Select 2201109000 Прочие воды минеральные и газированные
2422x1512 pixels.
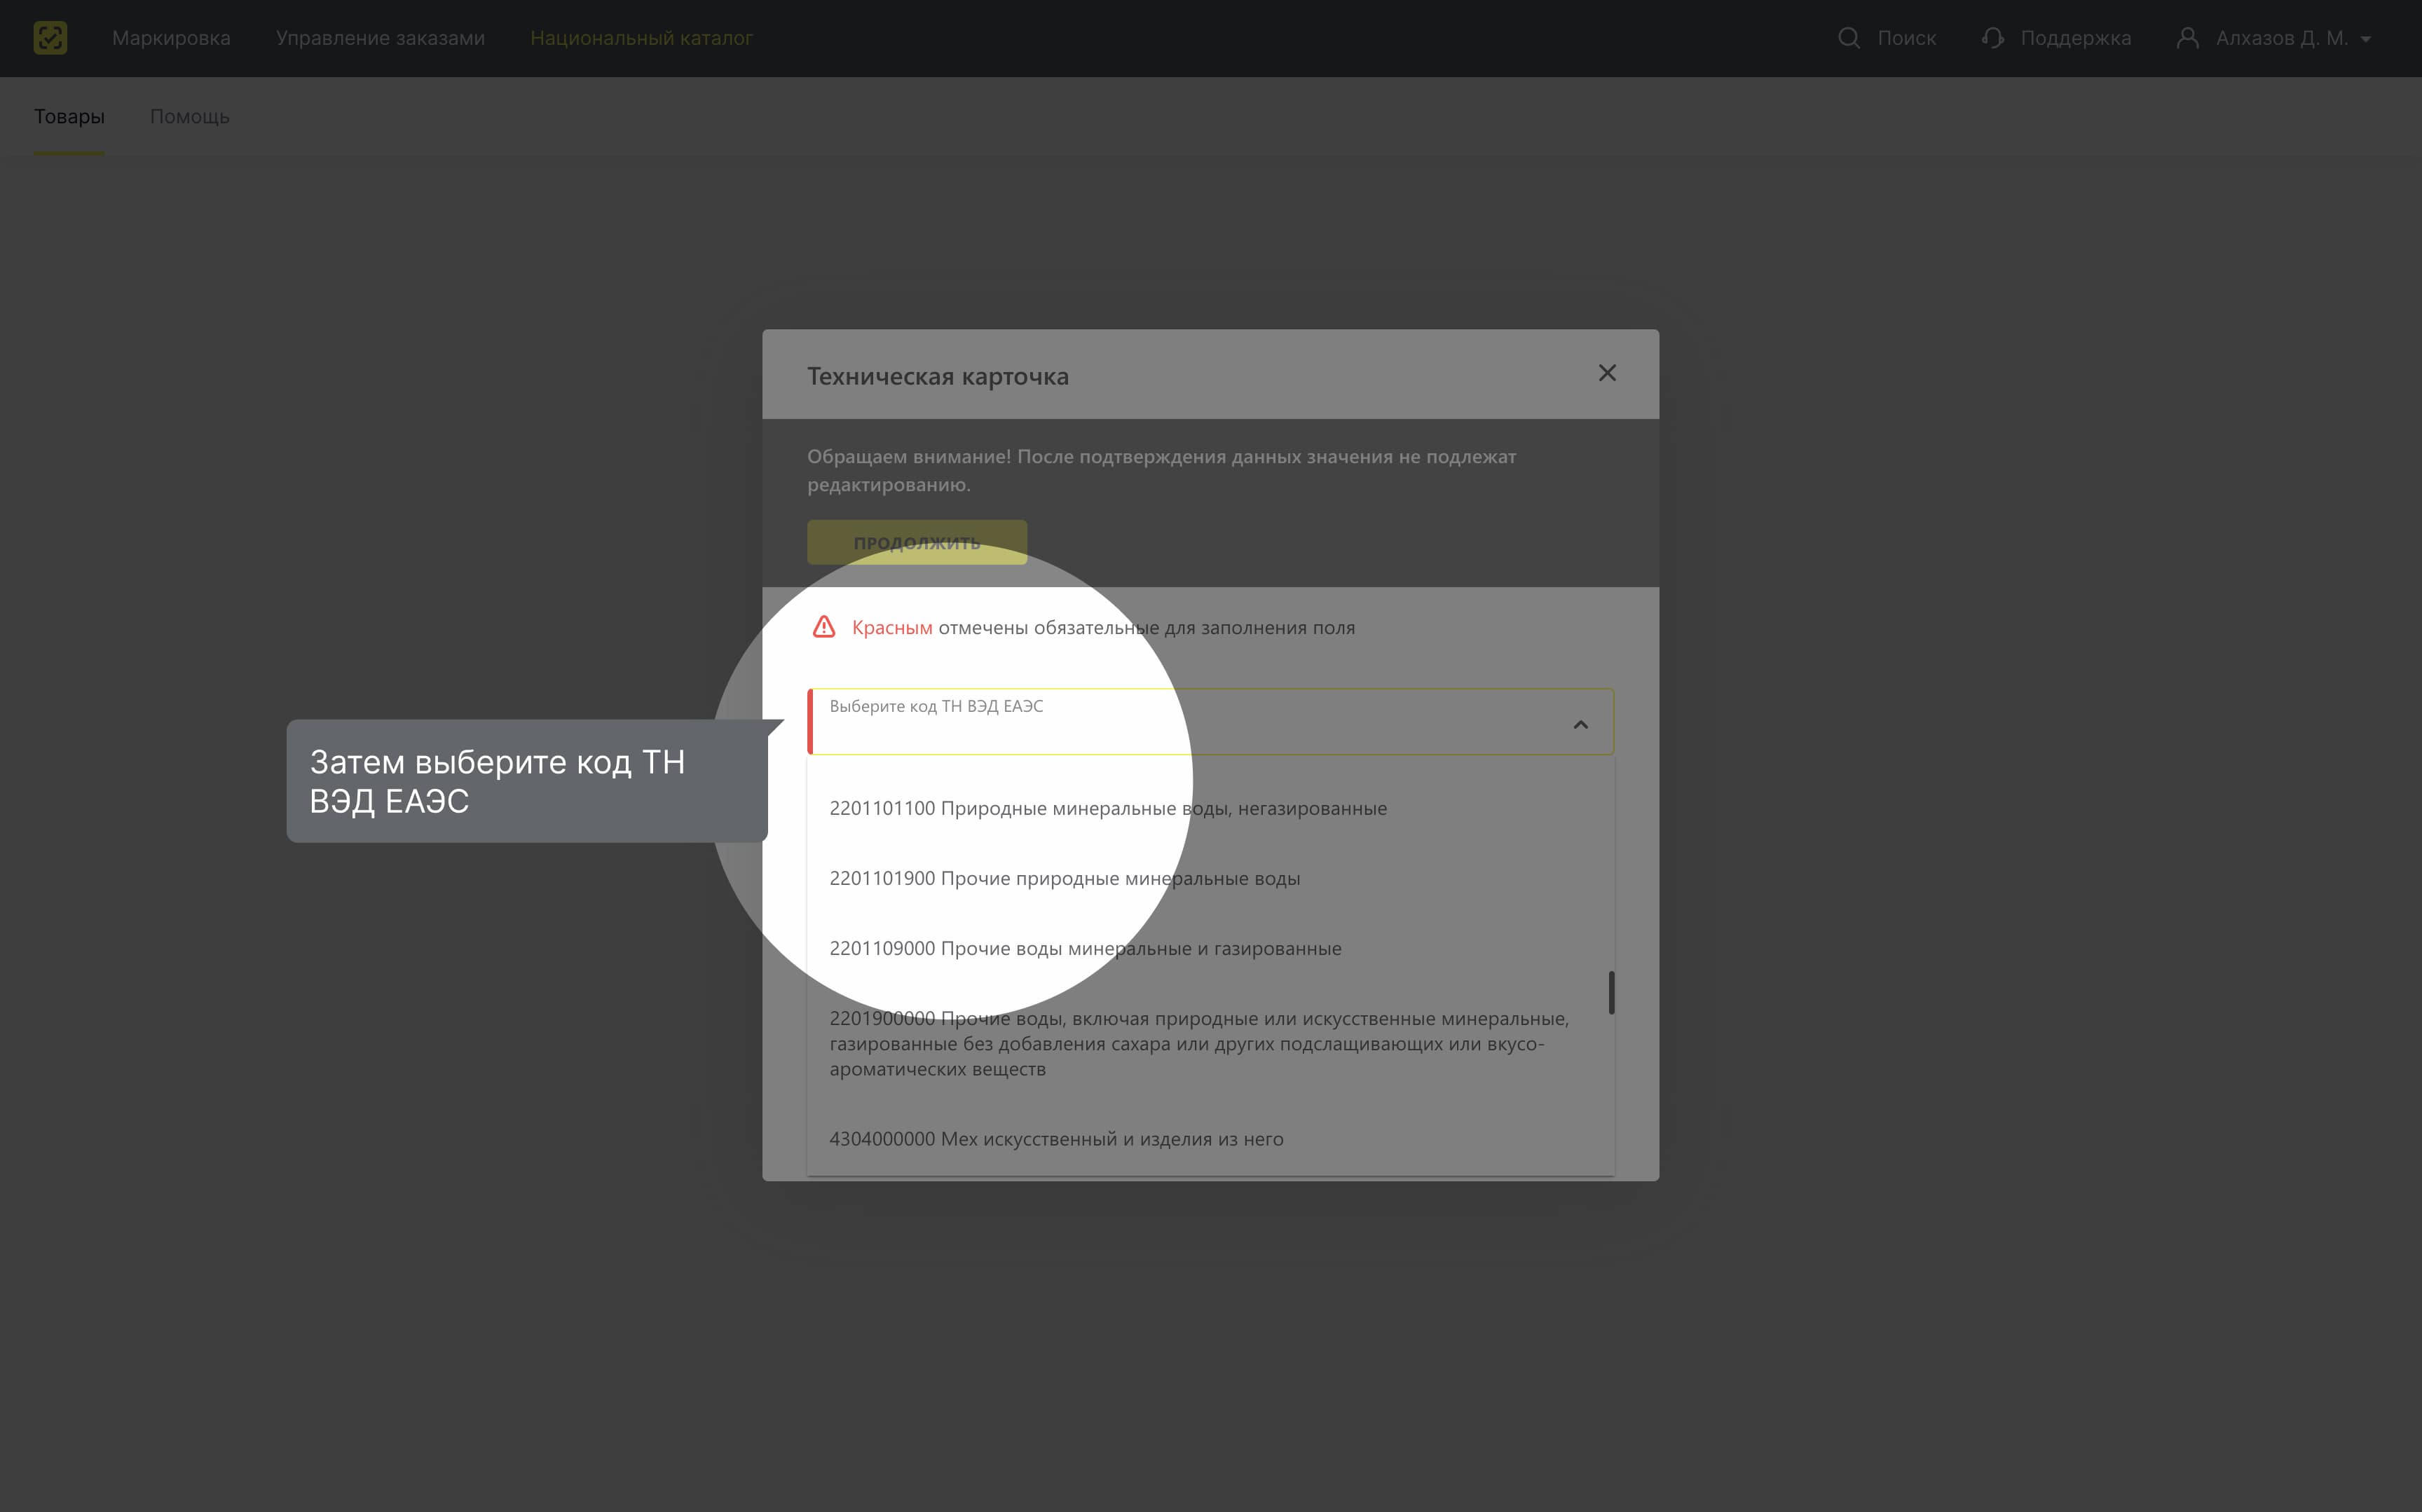coord(1210,948)
